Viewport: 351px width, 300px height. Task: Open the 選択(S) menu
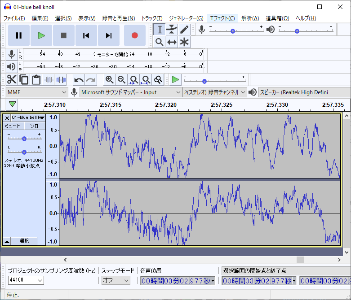click(63, 18)
